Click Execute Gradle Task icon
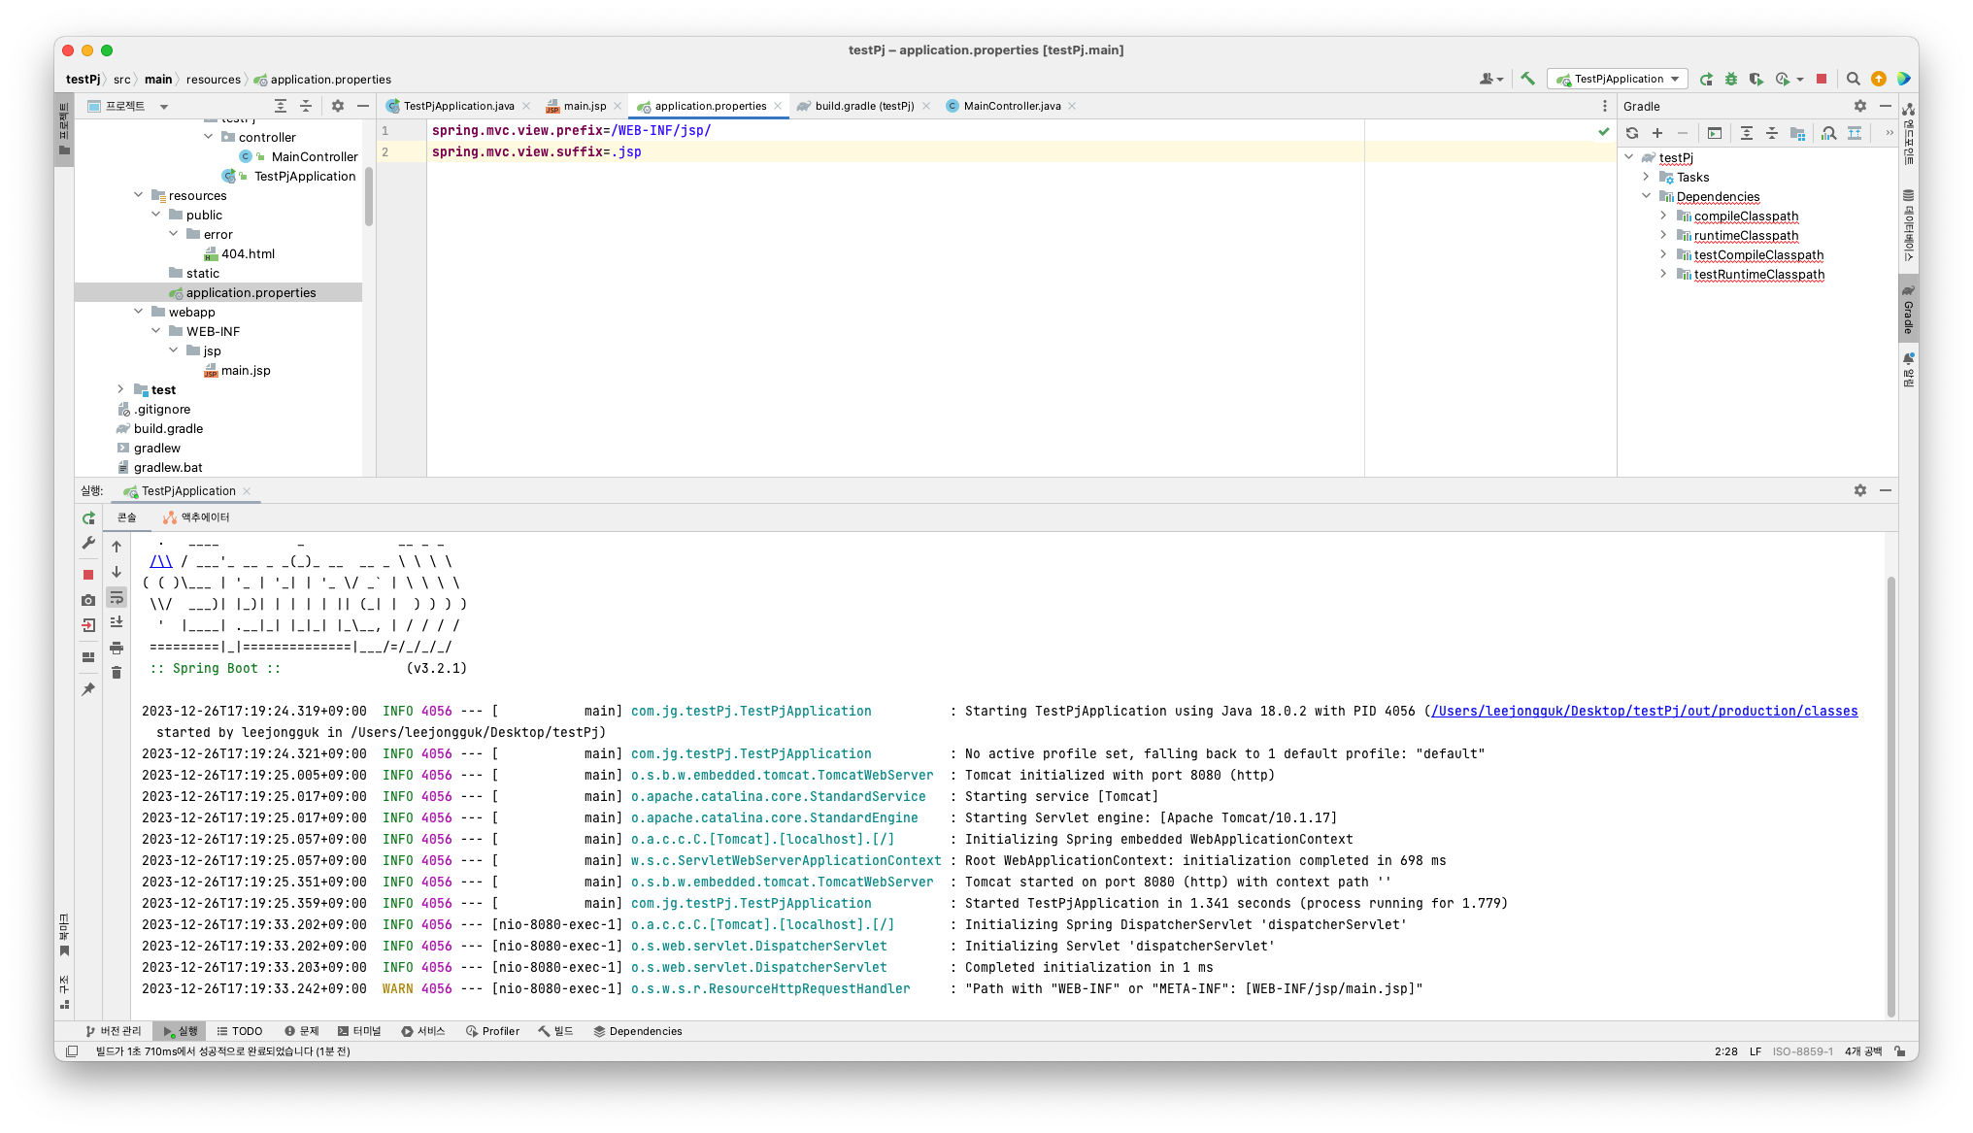 click(1715, 133)
